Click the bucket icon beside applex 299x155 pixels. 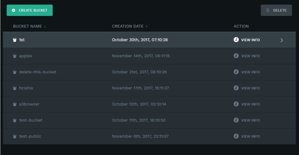[15, 56]
